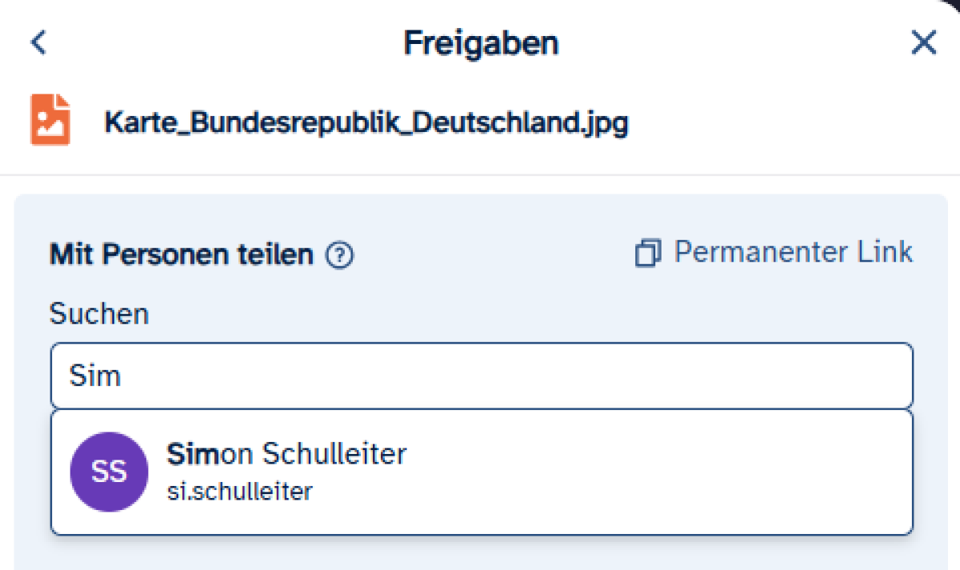
Task: Click the Suchen field label
Action: pos(99,314)
